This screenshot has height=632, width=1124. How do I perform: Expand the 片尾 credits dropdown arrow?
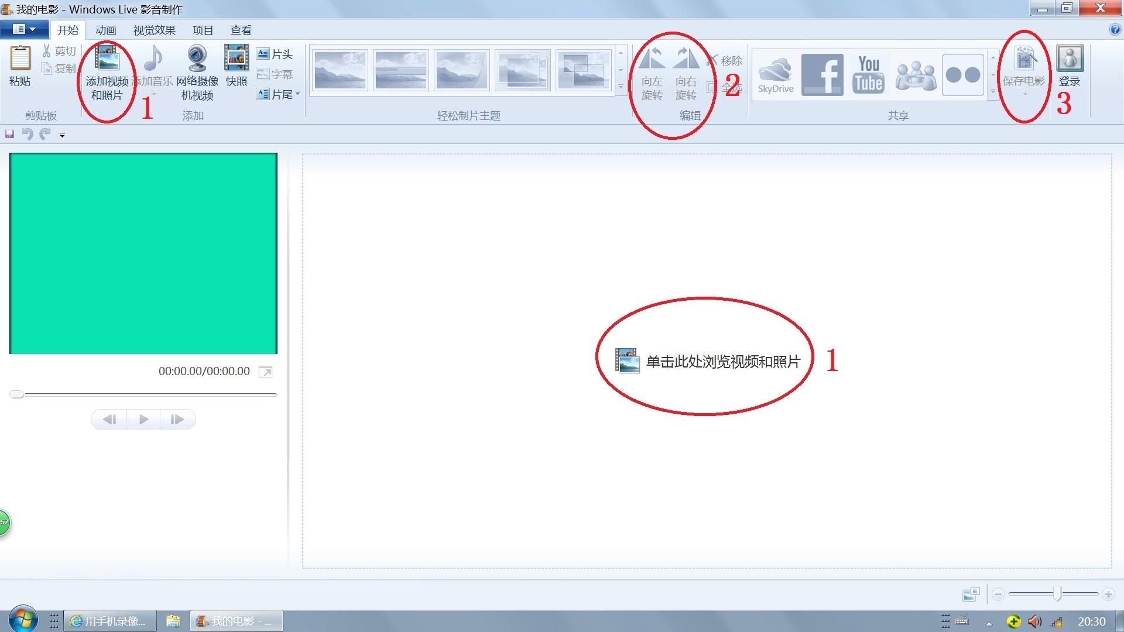tap(298, 94)
